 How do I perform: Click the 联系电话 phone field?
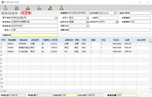[34, 26]
